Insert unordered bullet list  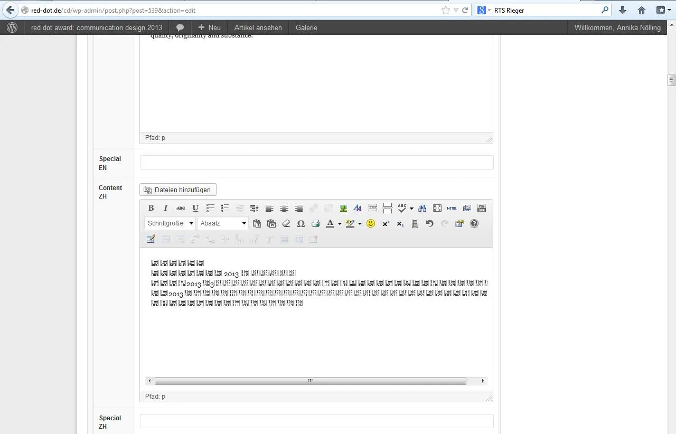click(210, 208)
